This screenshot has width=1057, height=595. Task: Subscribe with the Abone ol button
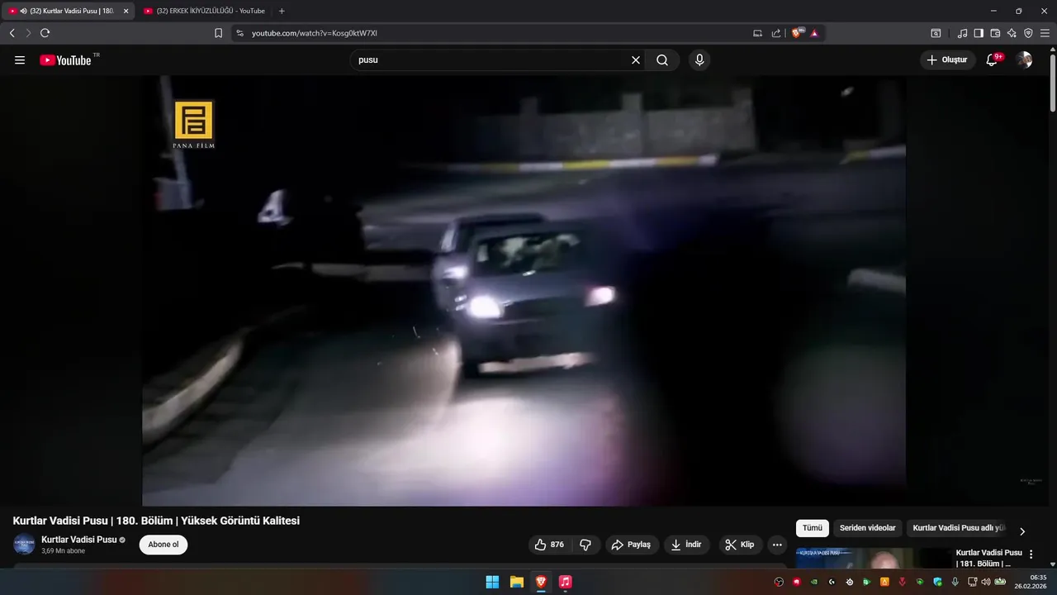164,545
